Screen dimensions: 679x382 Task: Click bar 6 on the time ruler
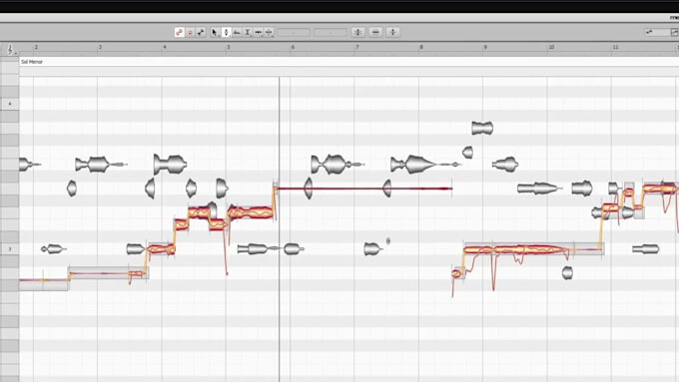(x=293, y=47)
